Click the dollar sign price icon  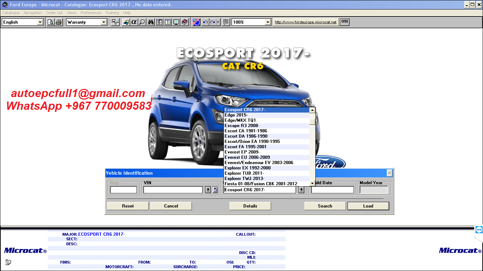(x=168, y=22)
